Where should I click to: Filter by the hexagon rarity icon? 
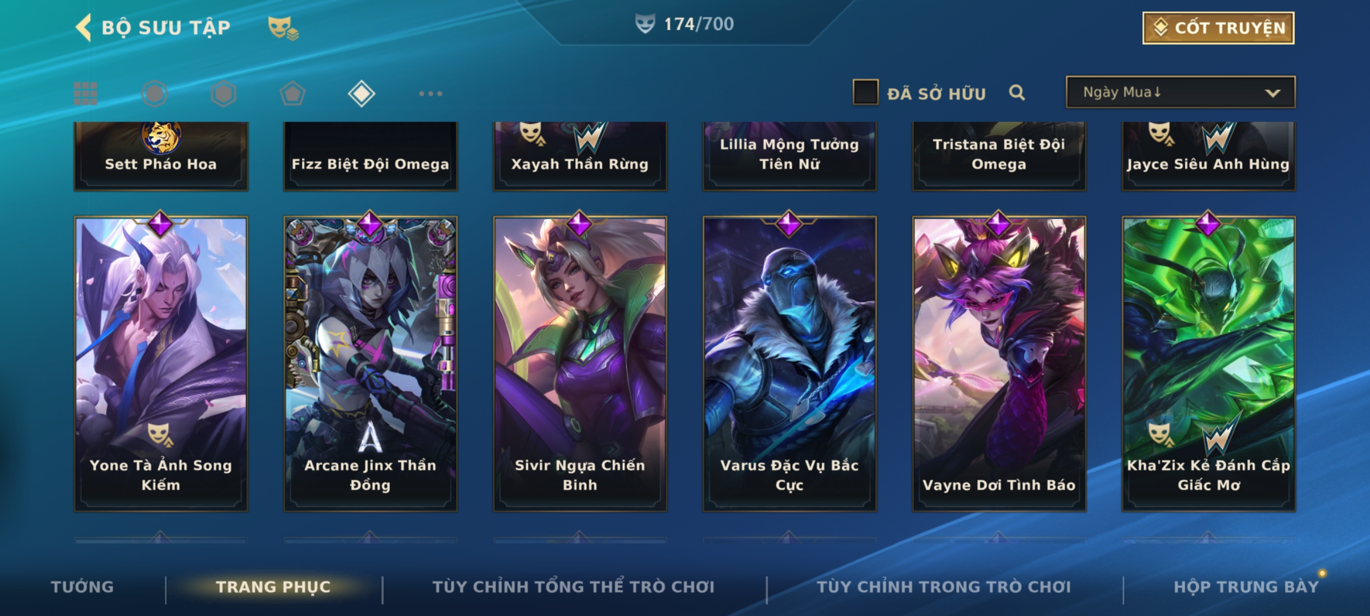coord(223,94)
